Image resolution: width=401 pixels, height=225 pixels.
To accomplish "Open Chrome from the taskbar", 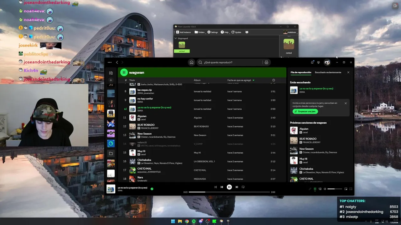I will coord(187,221).
